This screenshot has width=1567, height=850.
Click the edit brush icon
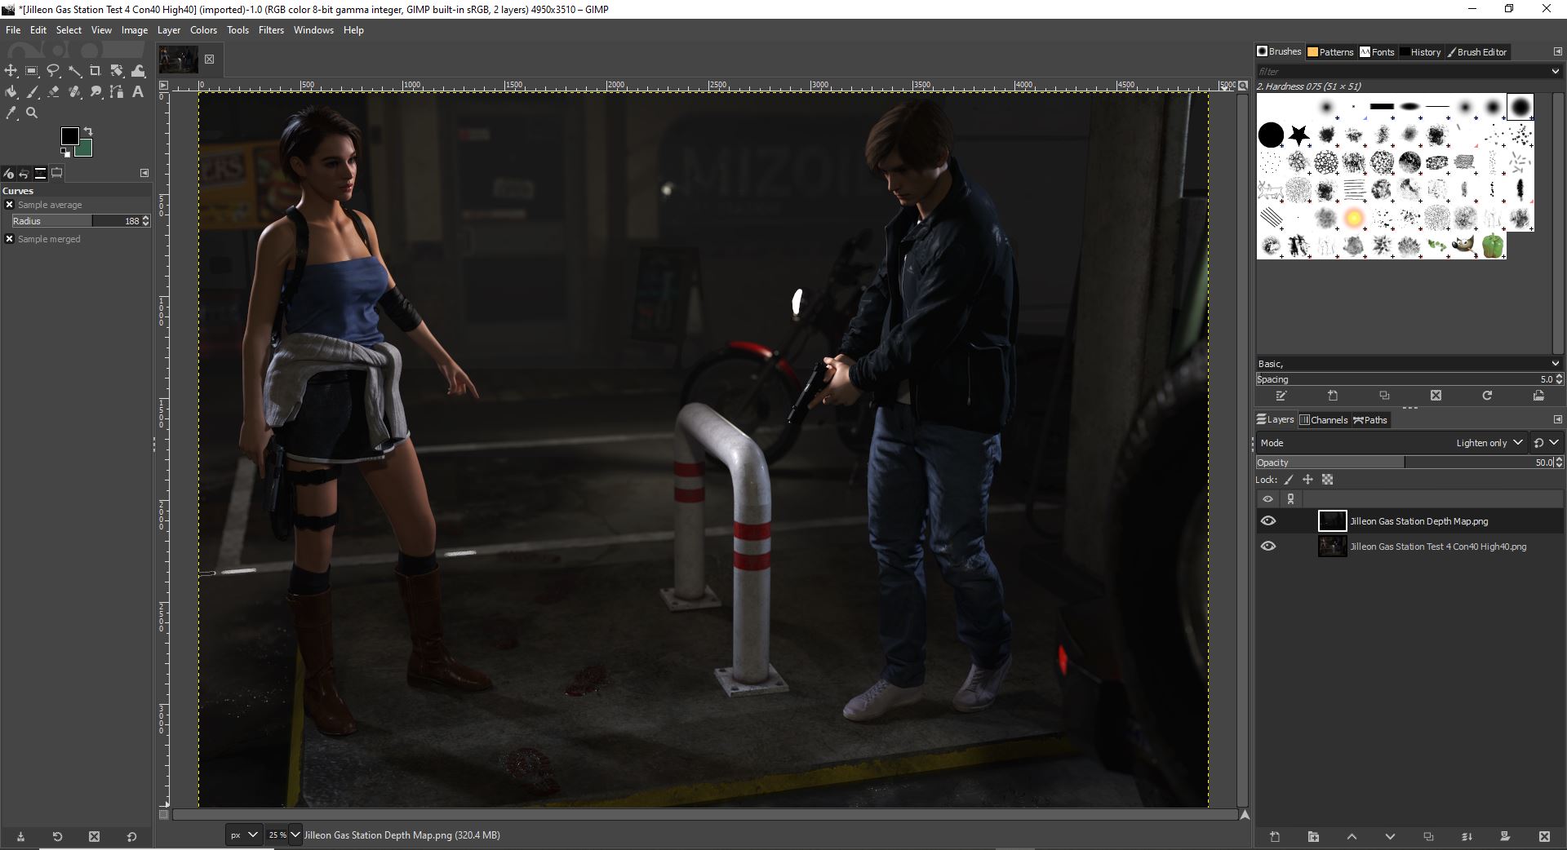pos(1281,396)
